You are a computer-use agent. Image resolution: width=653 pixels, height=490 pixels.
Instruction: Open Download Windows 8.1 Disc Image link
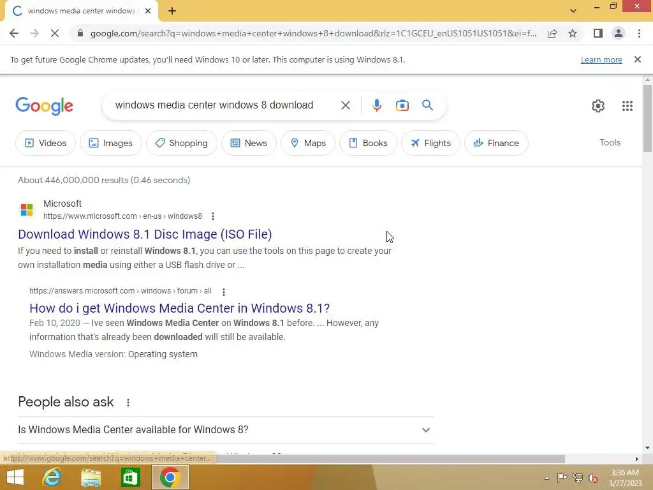coord(145,234)
